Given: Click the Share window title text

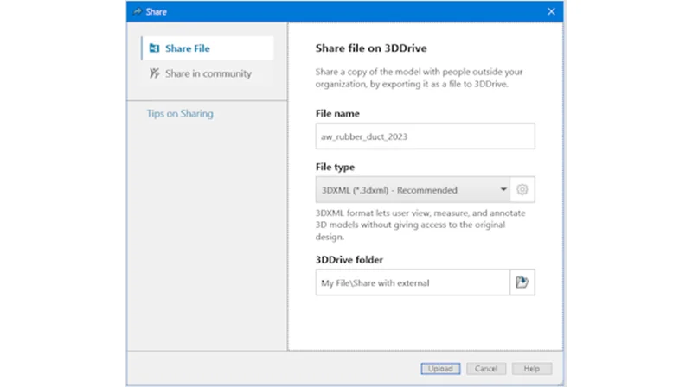Looking at the screenshot, I should (157, 11).
